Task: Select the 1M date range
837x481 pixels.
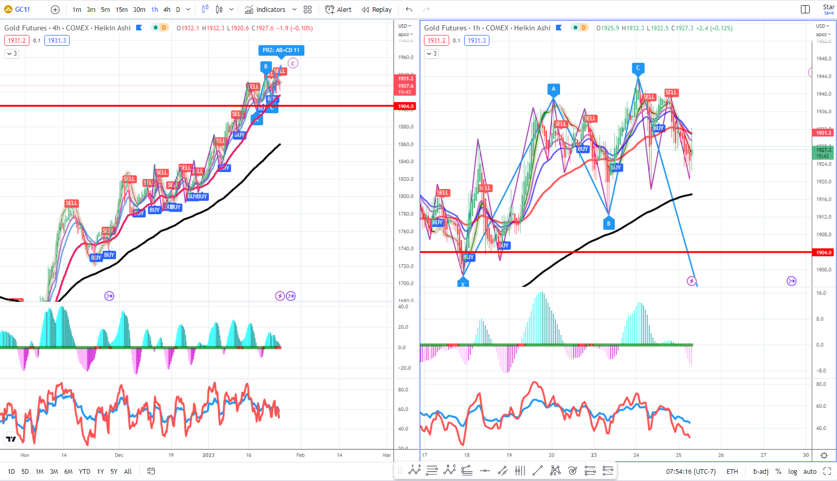Action: 40,471
